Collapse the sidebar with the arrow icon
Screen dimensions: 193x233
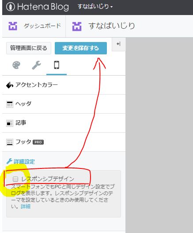click(119, 44)
